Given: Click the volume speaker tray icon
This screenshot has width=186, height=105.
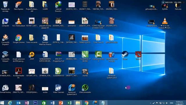Looking at the screenshot, I should coord(167,103).
